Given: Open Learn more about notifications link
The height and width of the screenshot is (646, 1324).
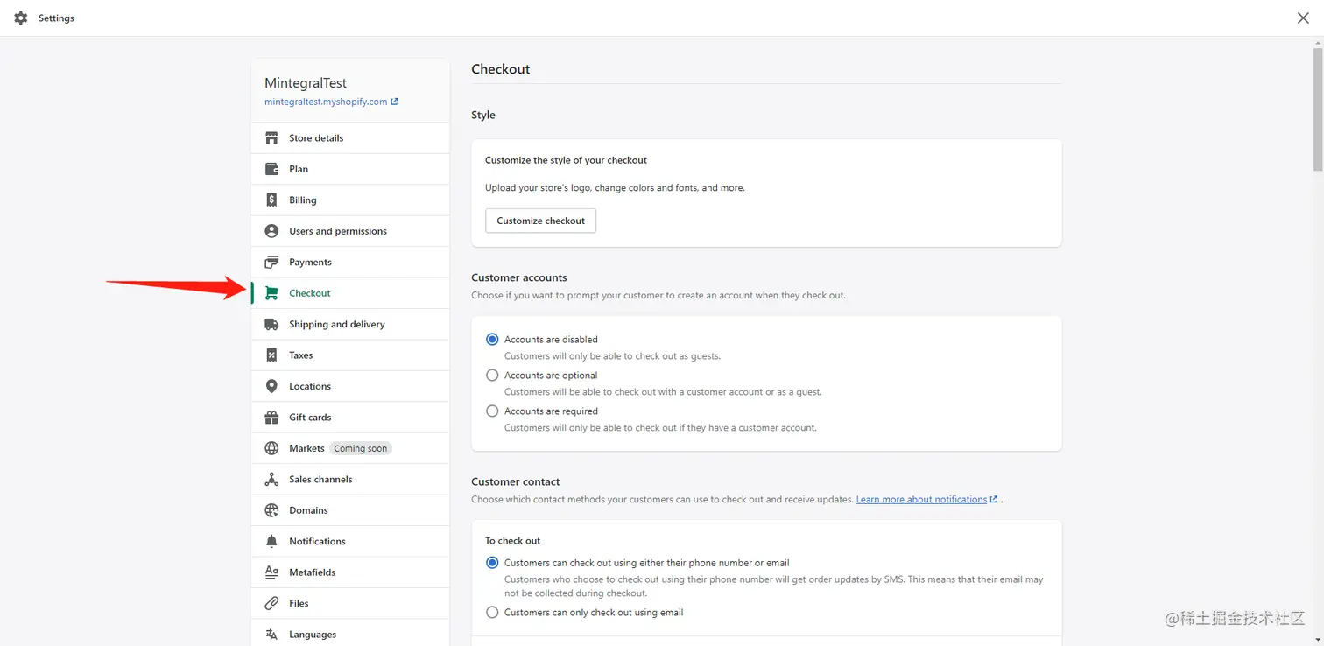Looking at the screenshot, I should tap(921, 500).
